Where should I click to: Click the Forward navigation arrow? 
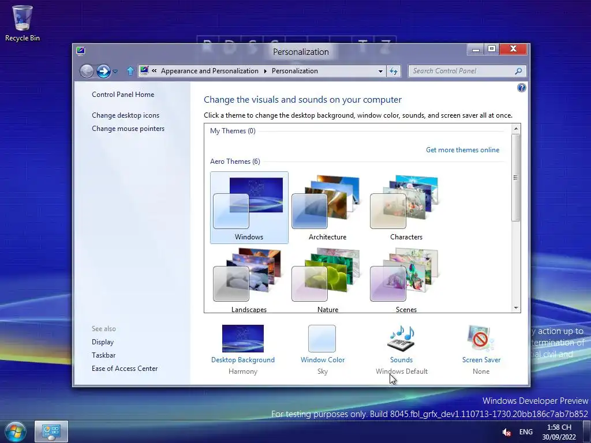pyautogui.click(x=103, y=71)
